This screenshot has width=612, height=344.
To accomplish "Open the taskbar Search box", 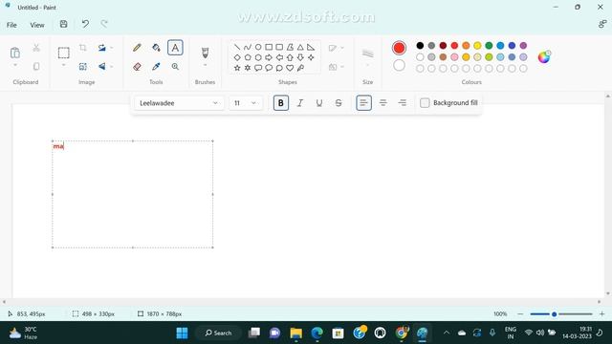I will pyautogui.click(x=219, y=333).
